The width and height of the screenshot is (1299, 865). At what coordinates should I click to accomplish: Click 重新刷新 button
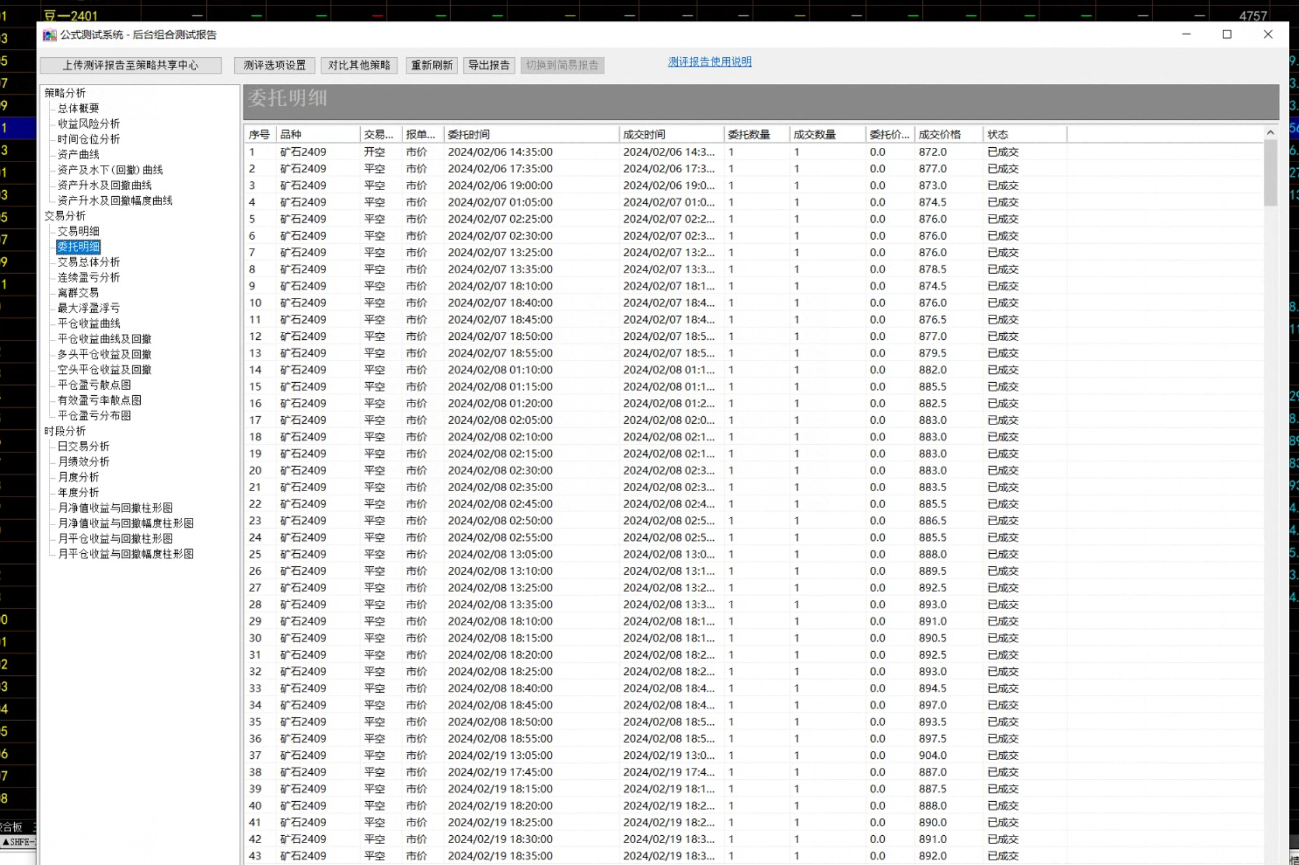[432, 66]
